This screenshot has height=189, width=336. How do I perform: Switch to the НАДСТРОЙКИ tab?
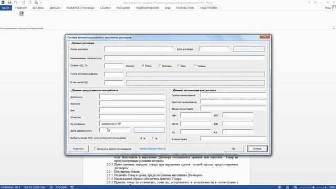tap(208, 8)
